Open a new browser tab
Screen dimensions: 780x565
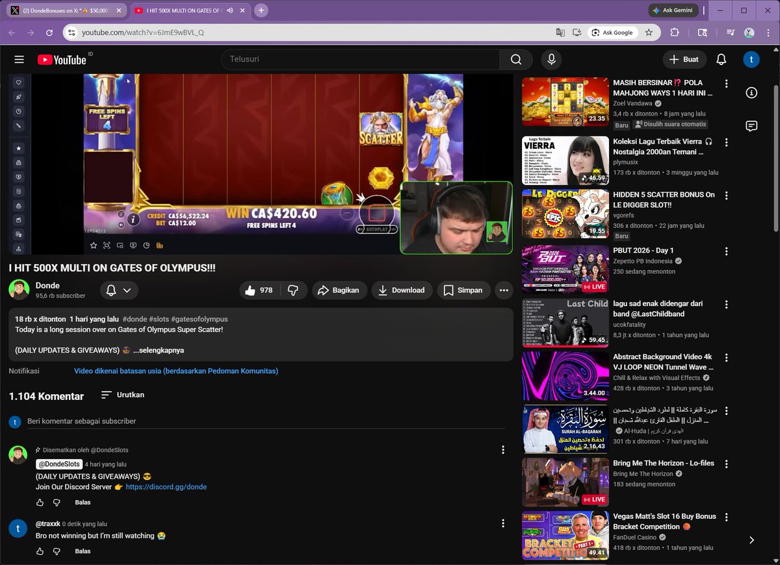(261, 10)
